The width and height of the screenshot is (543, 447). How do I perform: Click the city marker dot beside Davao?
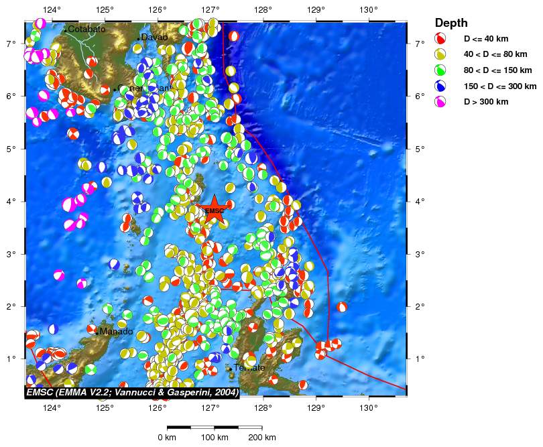click(139, 39)
